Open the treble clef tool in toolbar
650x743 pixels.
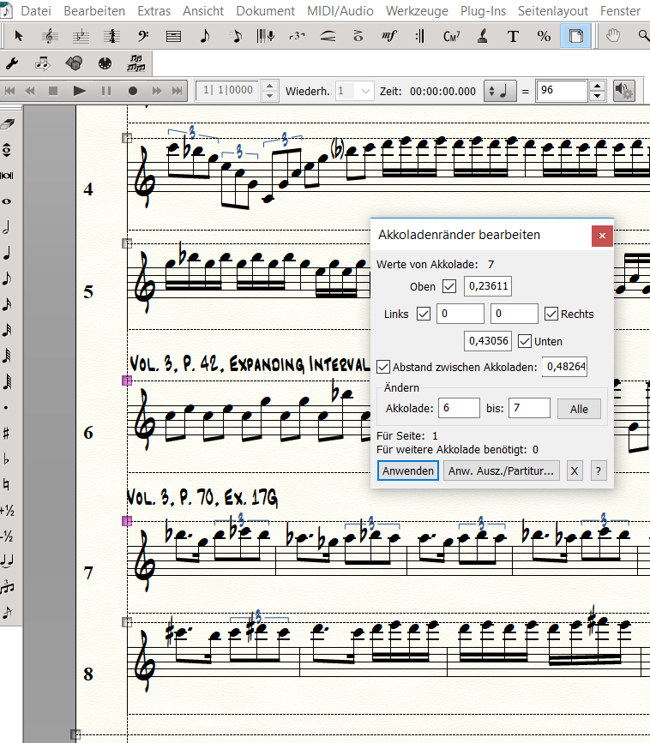pos(49,36)
